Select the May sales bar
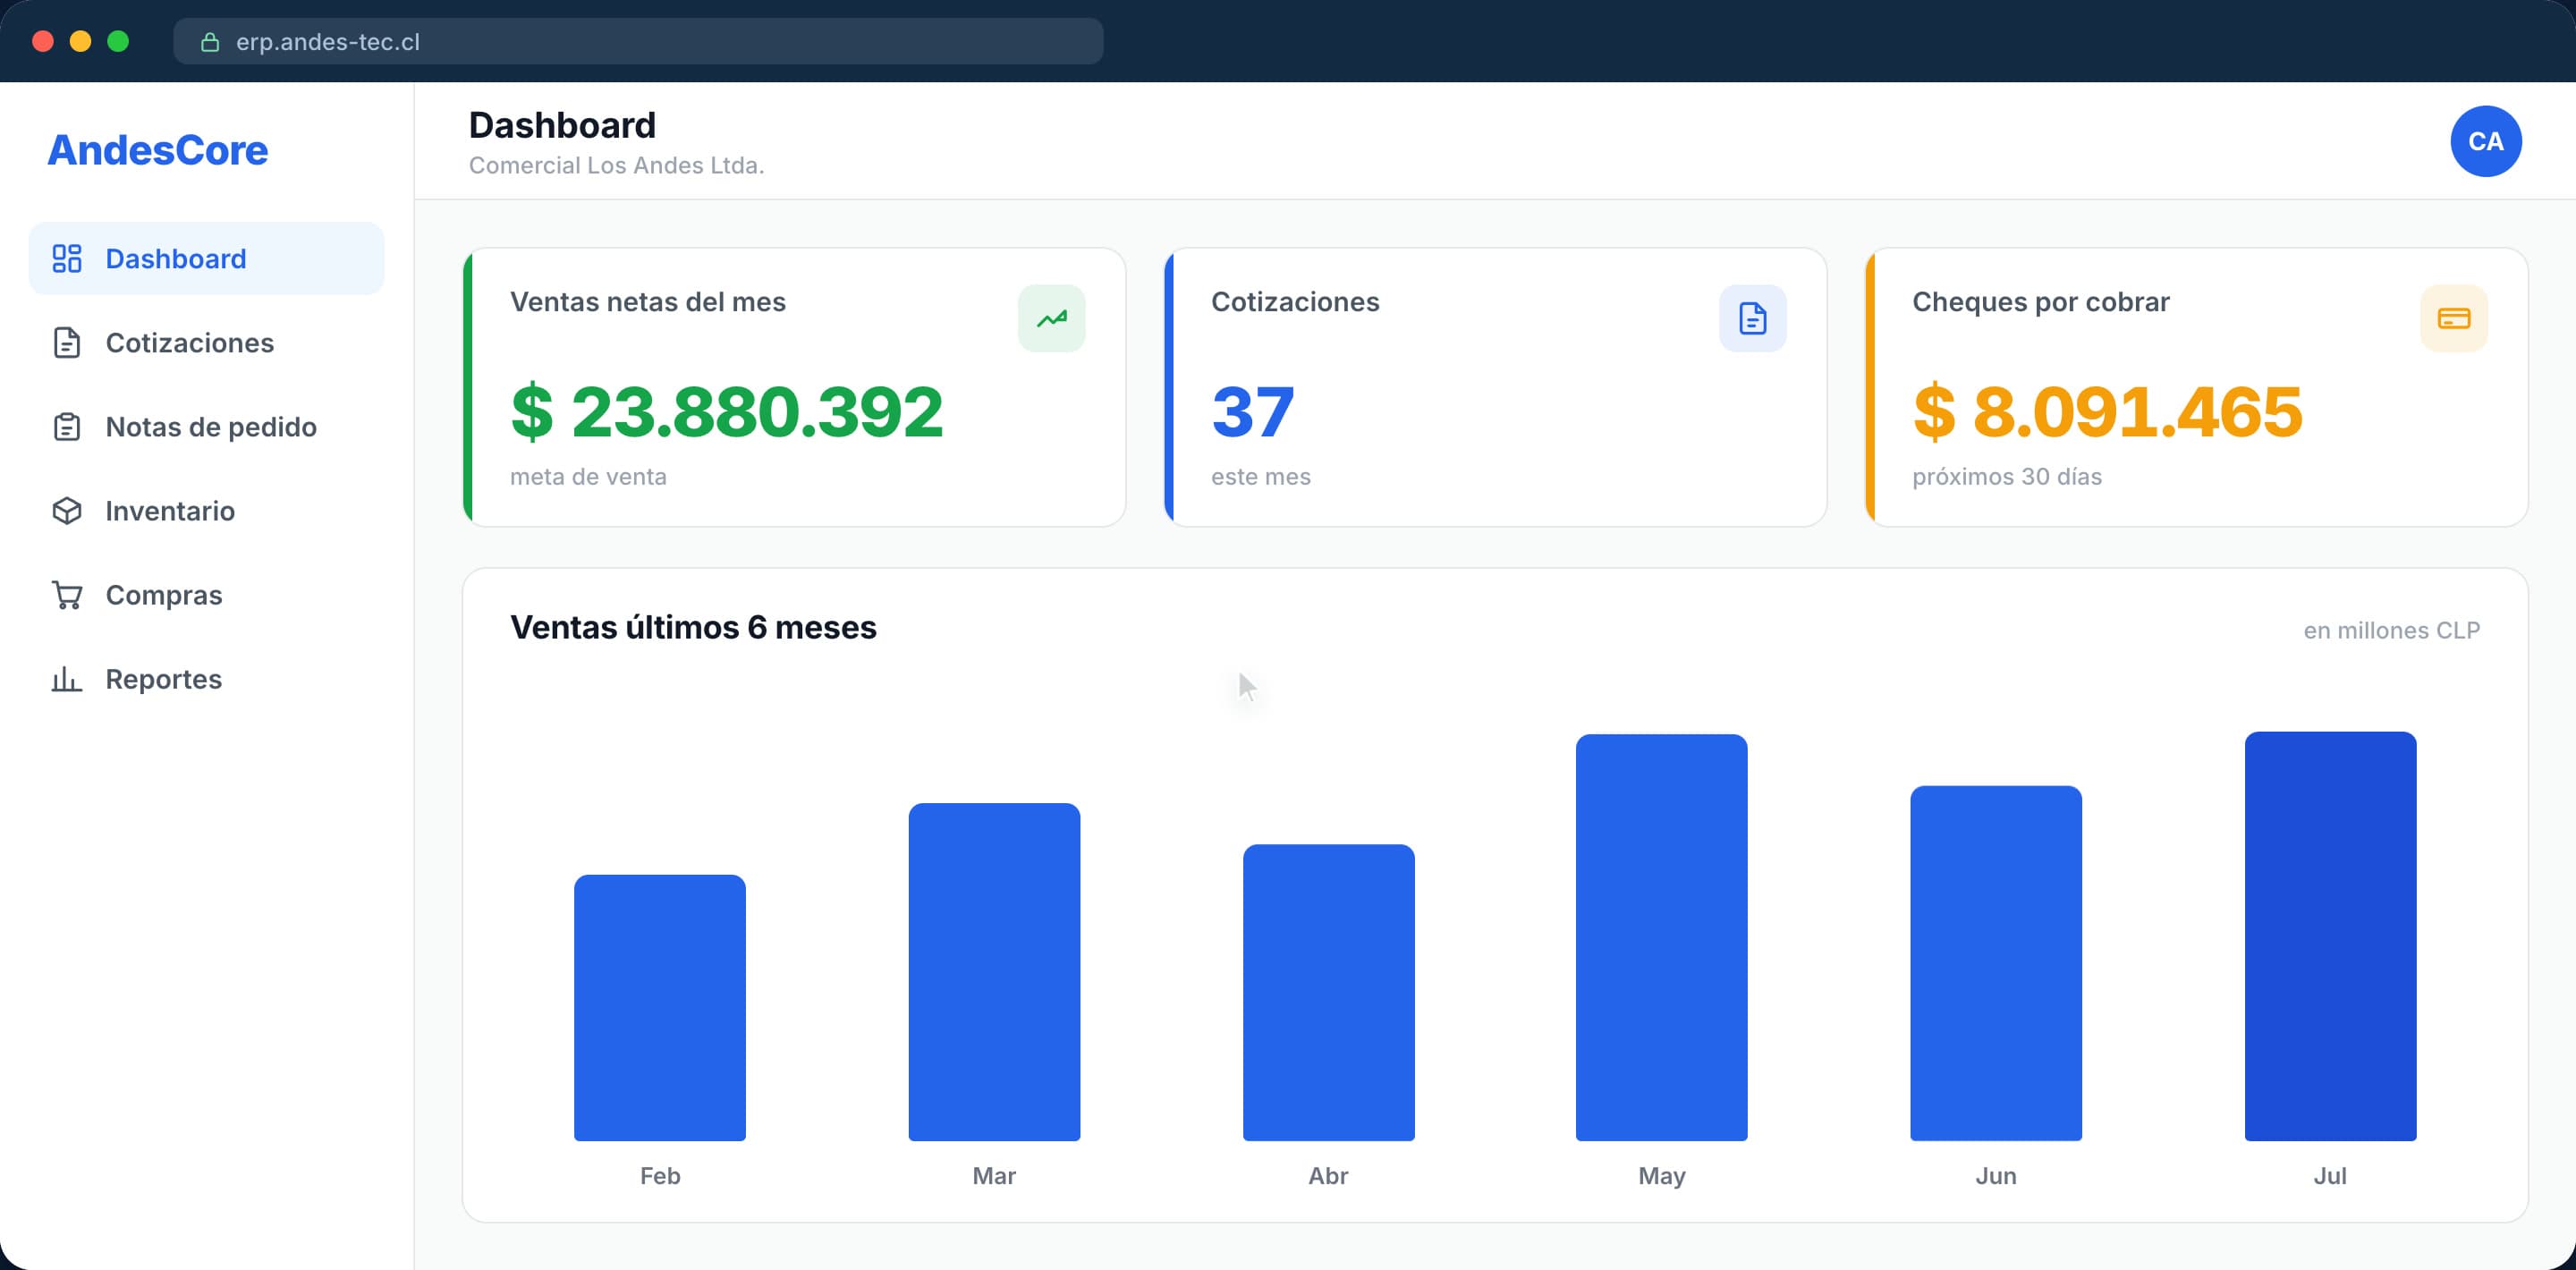The width and height of the screenshot is (2576, 1270). coord(1661,937)
